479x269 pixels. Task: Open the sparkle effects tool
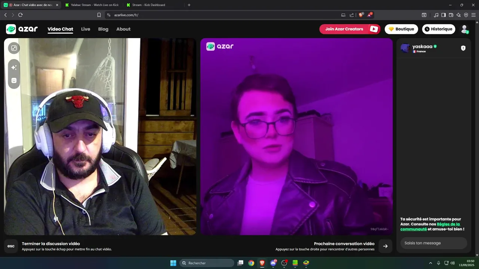pyautogui.click(x=14, y=68)
